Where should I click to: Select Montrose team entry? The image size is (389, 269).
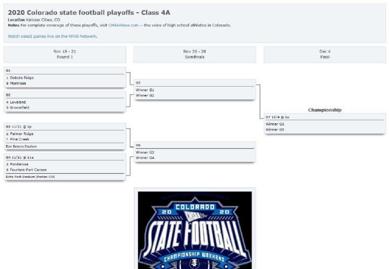pyautogui.click(x=18, y=83)
